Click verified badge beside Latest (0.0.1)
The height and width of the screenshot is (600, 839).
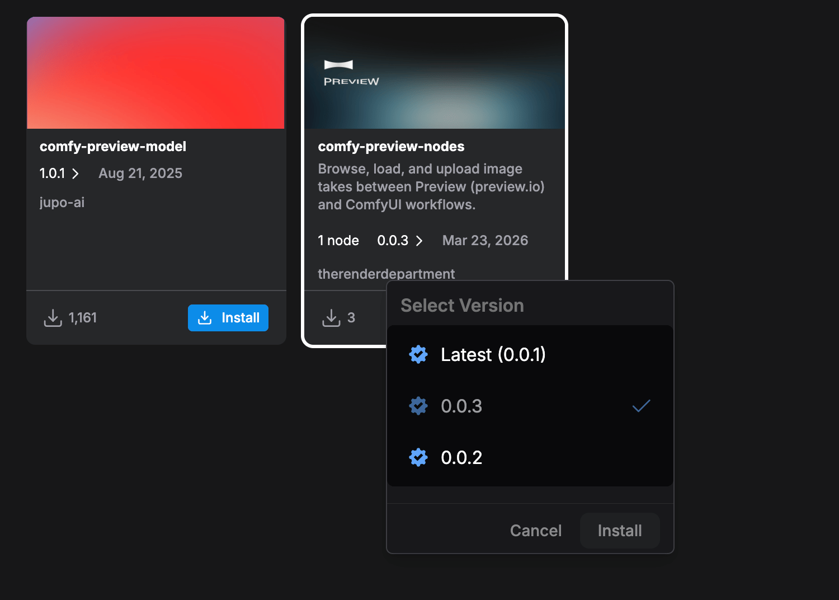coord(418,354)
